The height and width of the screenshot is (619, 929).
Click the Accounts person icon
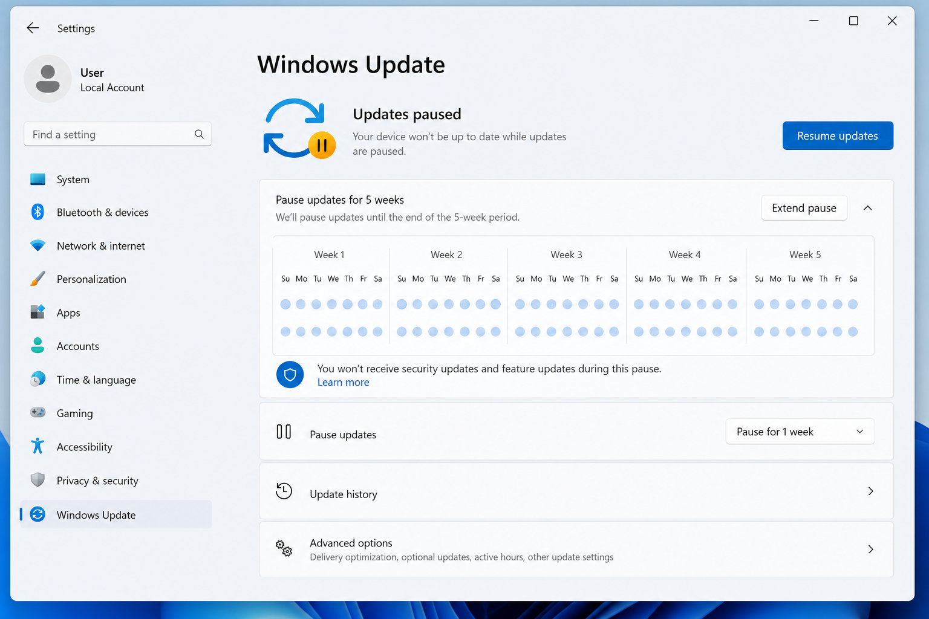[37, 346]
